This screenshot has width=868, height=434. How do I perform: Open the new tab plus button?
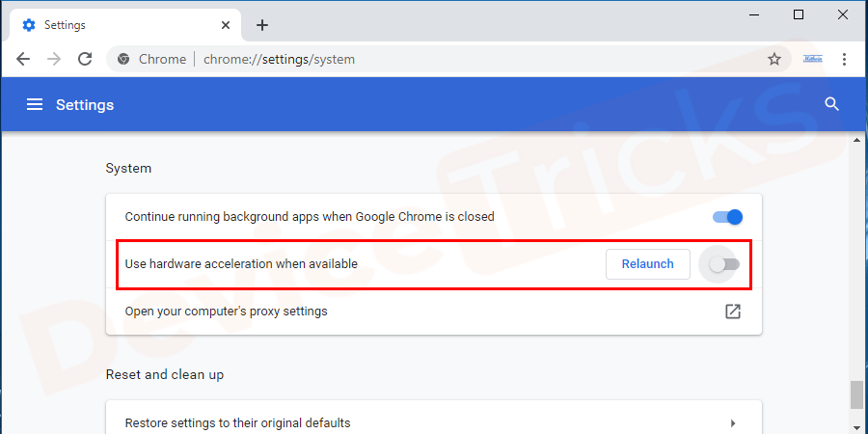click(x=262, y=25)
